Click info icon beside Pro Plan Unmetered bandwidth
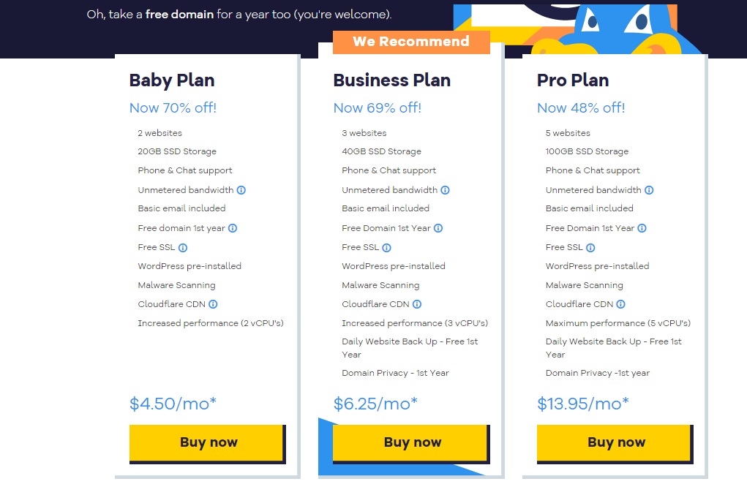The height and width of the screenshot is (495, 747). [649, 190]
